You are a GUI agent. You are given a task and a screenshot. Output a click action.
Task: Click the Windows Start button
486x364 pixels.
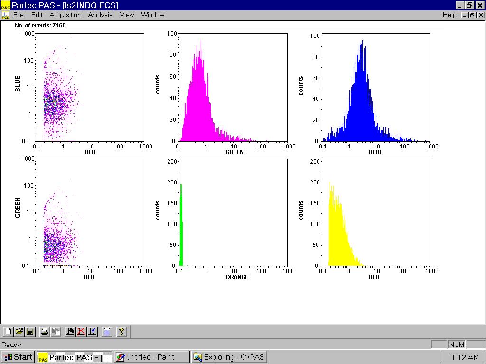[18, 357]
